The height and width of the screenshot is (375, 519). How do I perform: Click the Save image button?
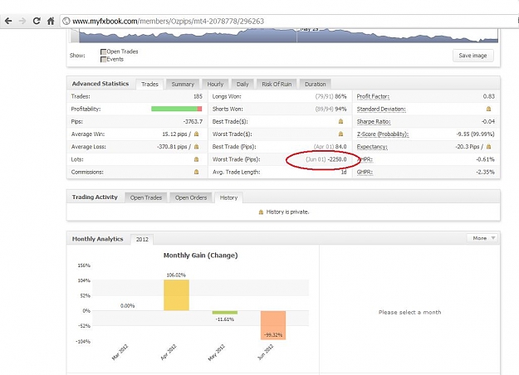[472, 56]
